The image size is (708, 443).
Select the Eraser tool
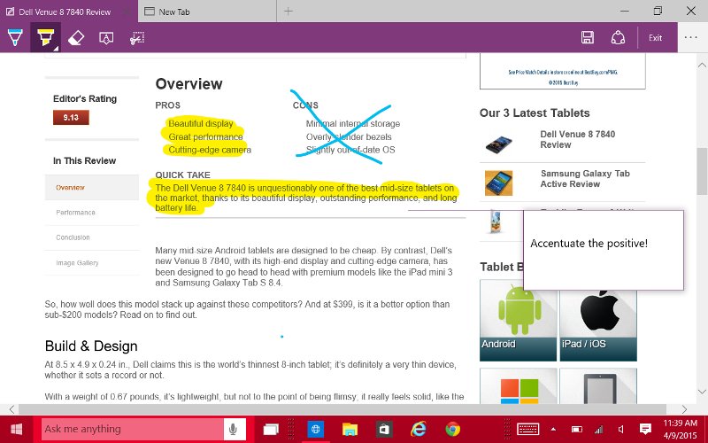pyautogui.click(x=76, y=38)
